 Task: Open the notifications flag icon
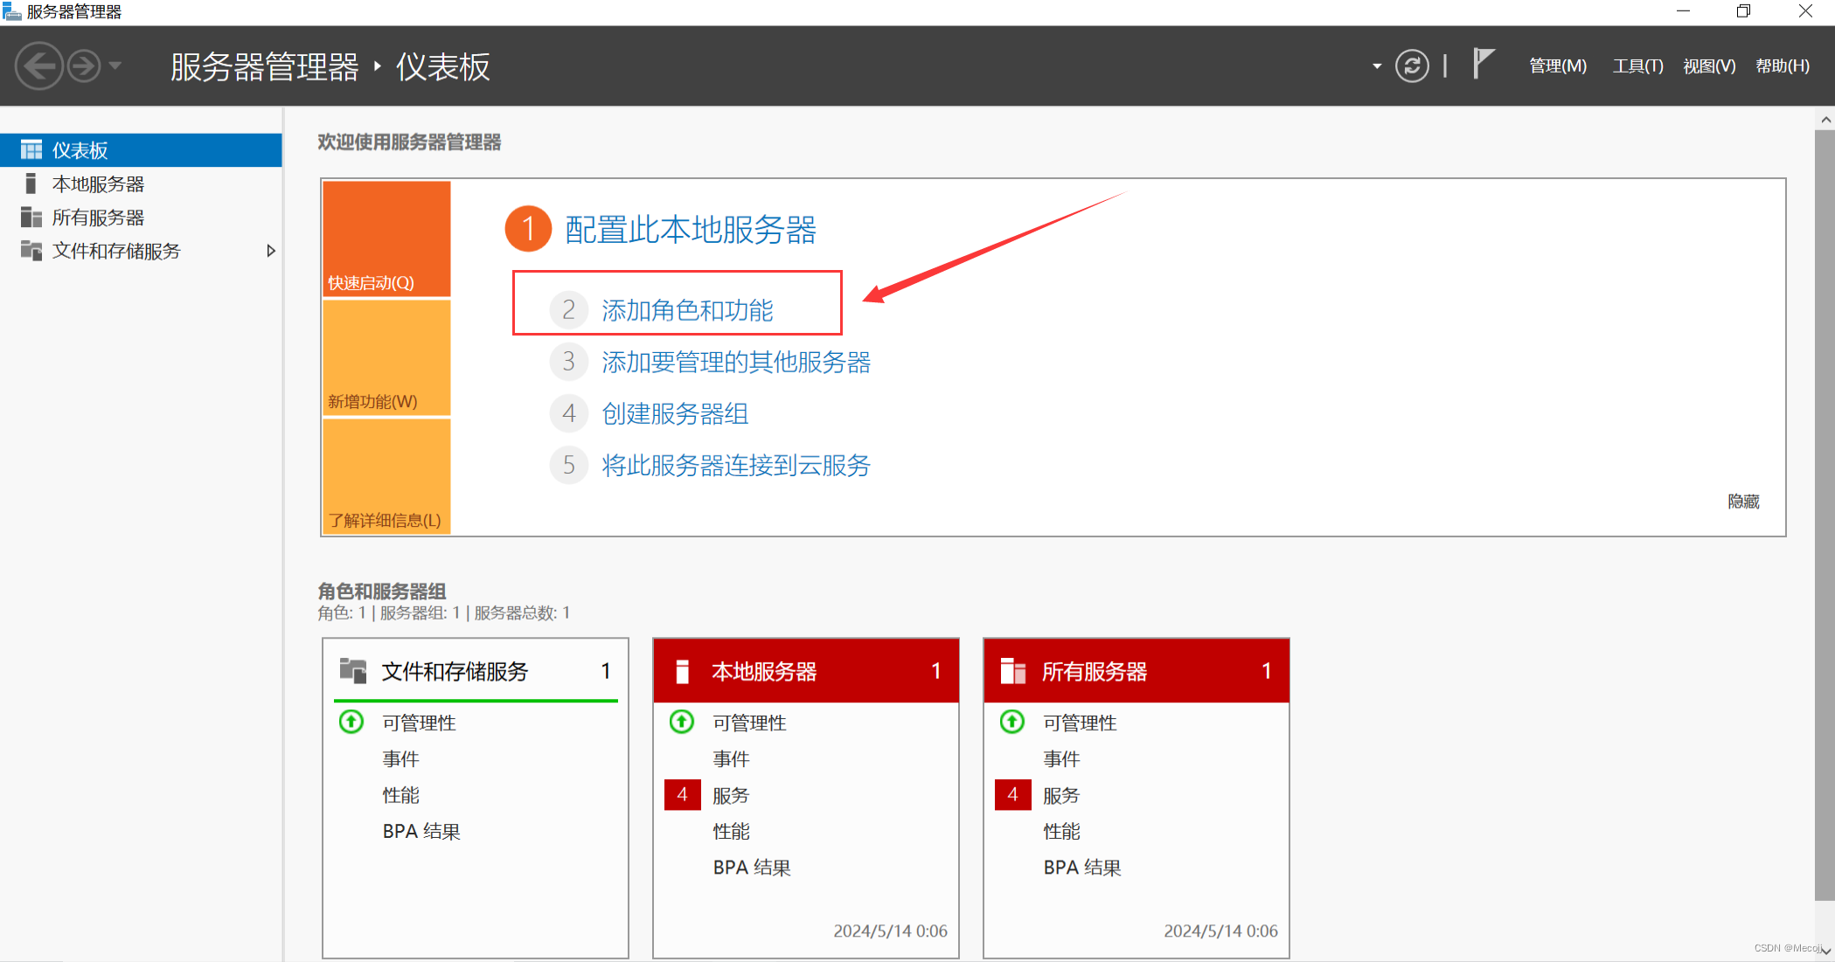(1483, 64)
